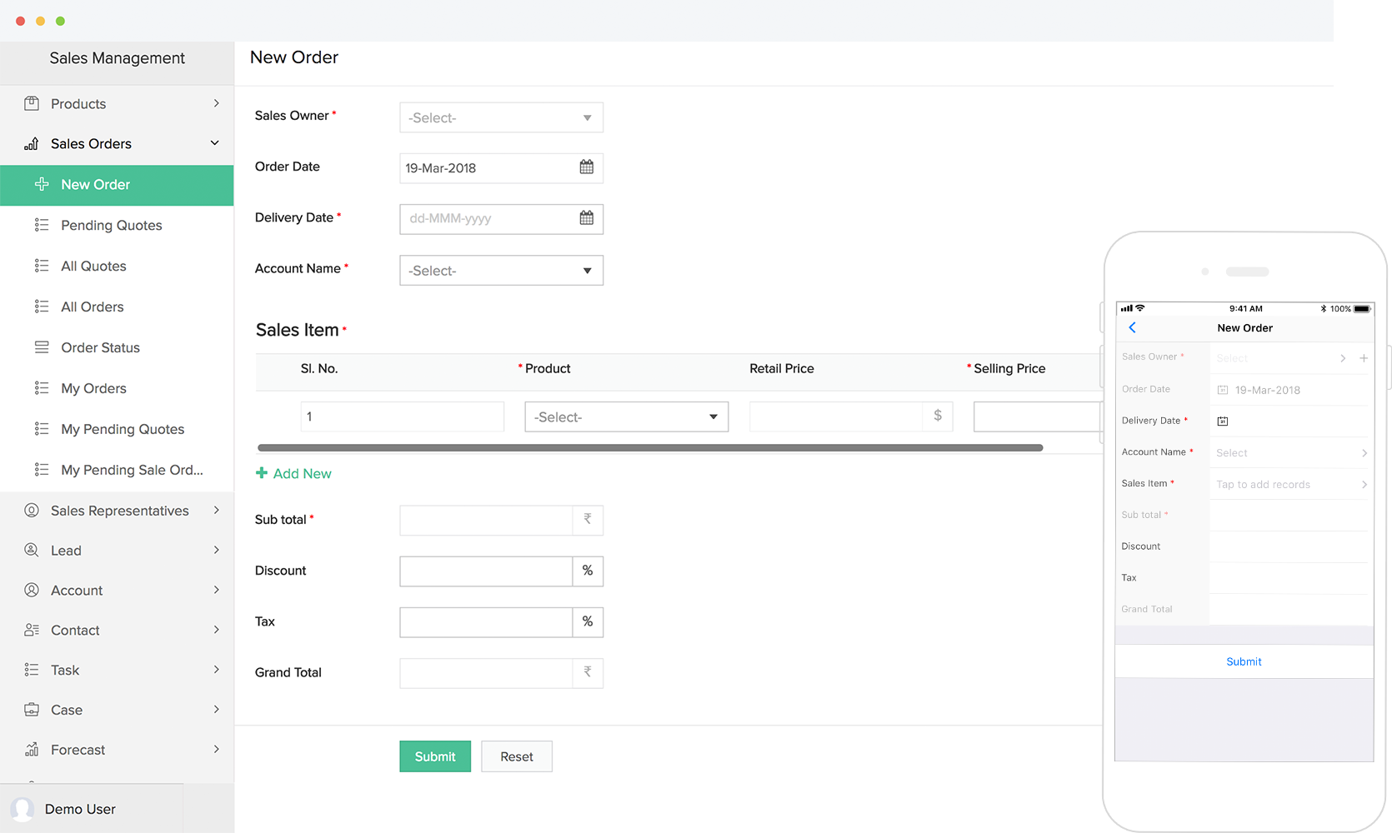This screenshot has height=833, width=1392.
Task: Click the Discount percentage input field
Action: pyautogui.click(x=486, y=571)
